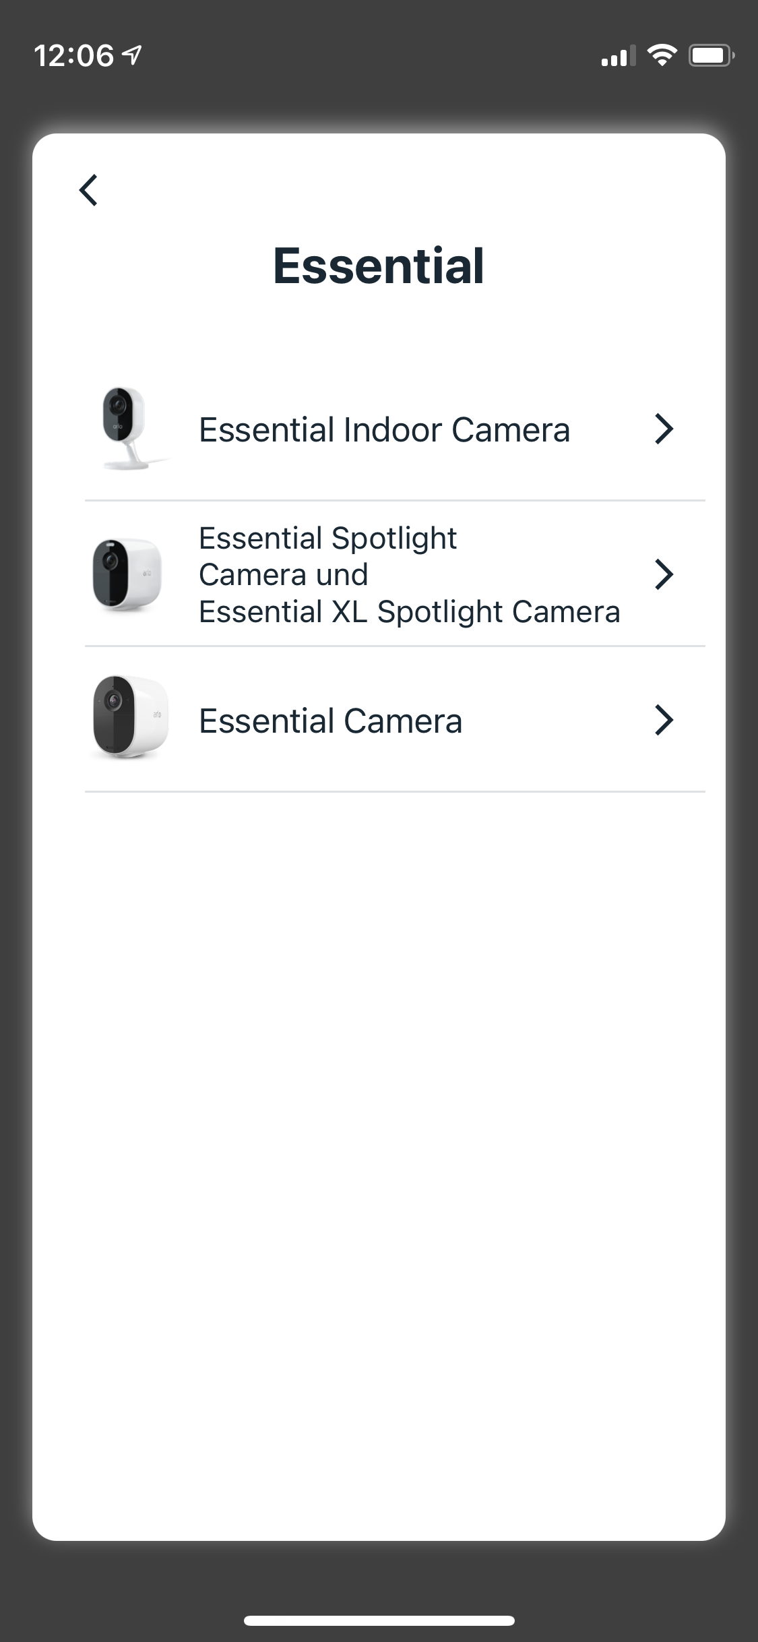This screenshot has height=1642, width=758.
Task: Tap the Wi-Fi status icon
Action: 662,55
